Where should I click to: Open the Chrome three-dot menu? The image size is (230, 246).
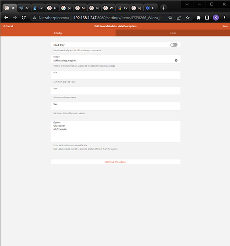click(225, 18)
